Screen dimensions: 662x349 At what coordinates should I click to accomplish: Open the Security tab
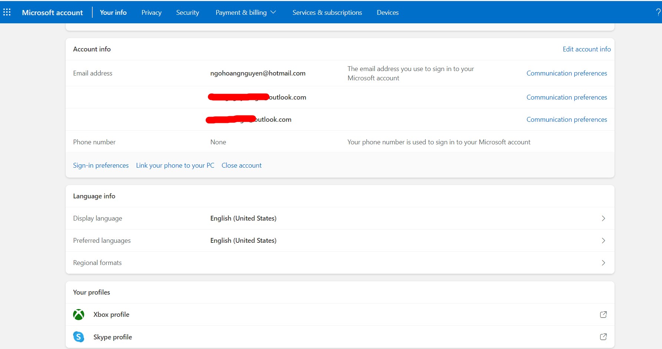click(188, 12)
